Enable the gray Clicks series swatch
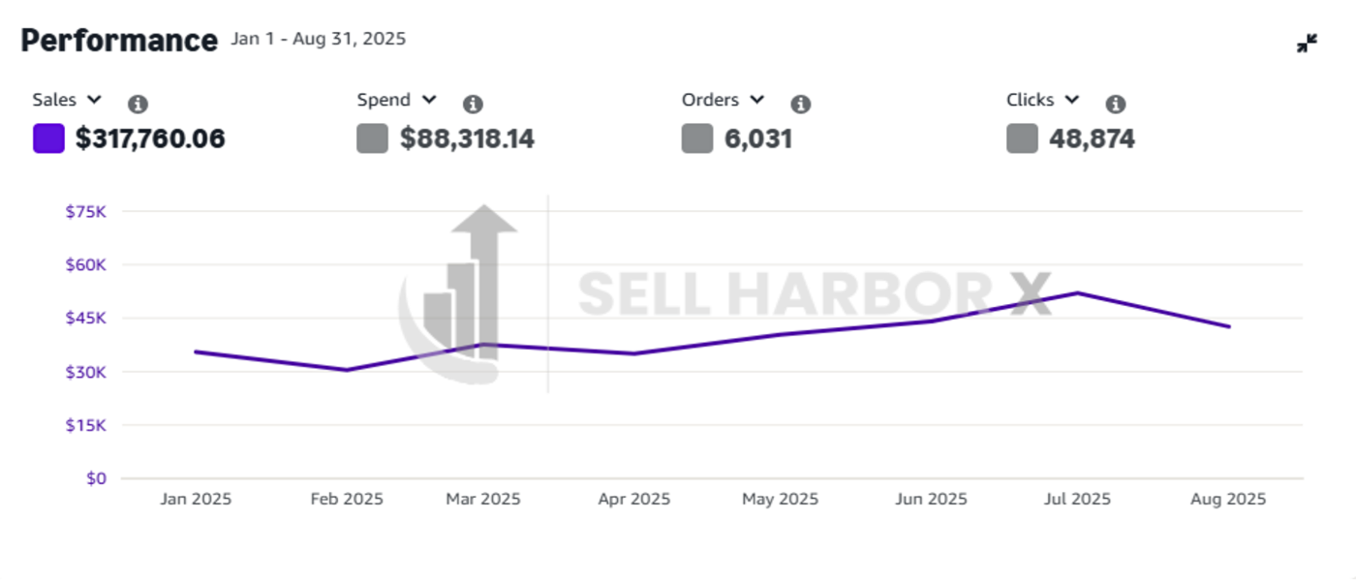 1022,138
